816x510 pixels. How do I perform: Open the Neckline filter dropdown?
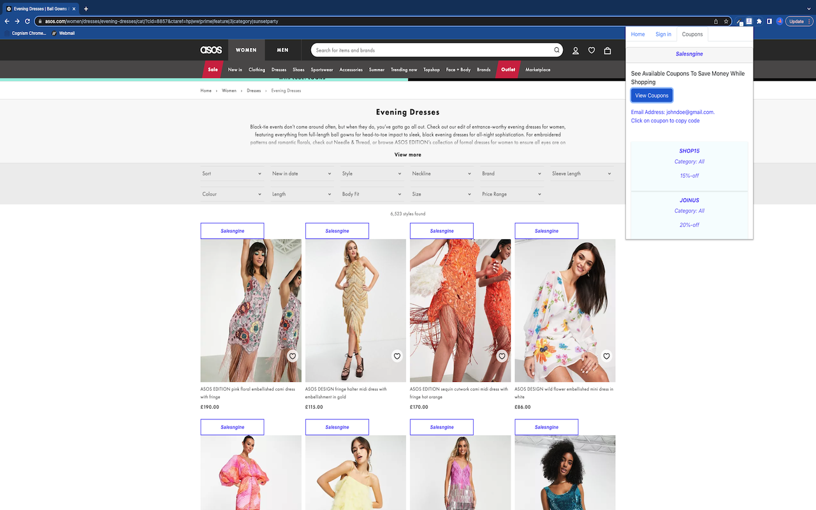pyautogui.click(x=442, y=173)
